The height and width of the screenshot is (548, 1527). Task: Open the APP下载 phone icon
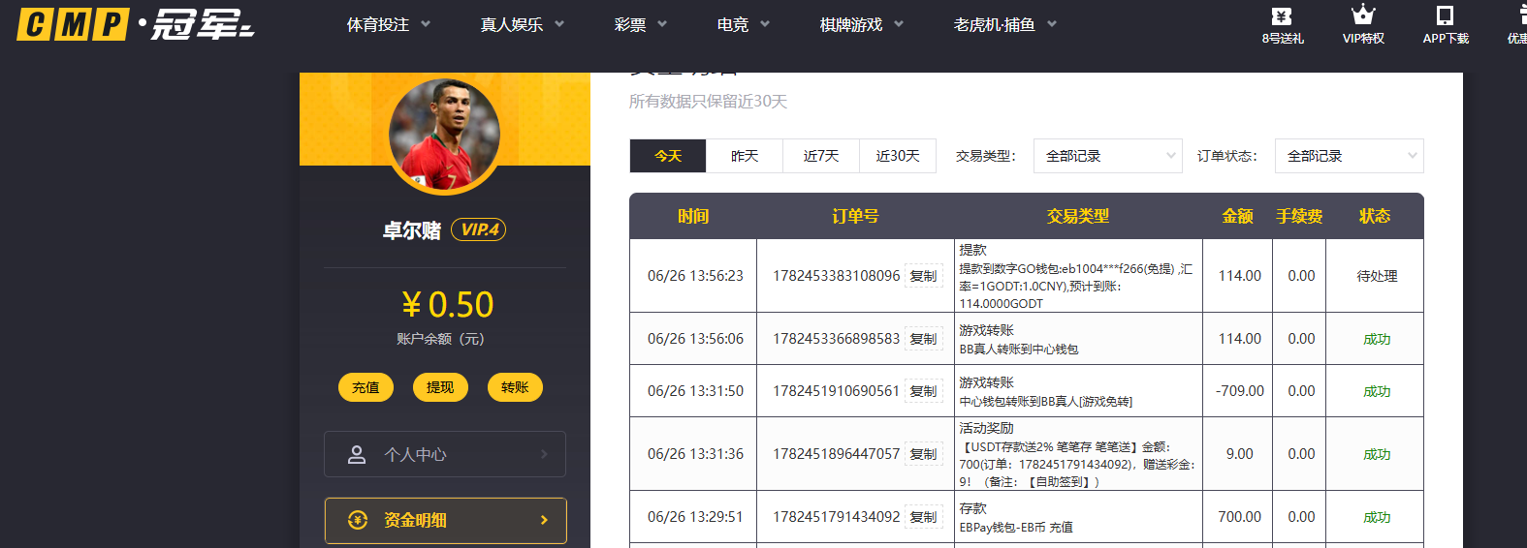(1445, 15)
